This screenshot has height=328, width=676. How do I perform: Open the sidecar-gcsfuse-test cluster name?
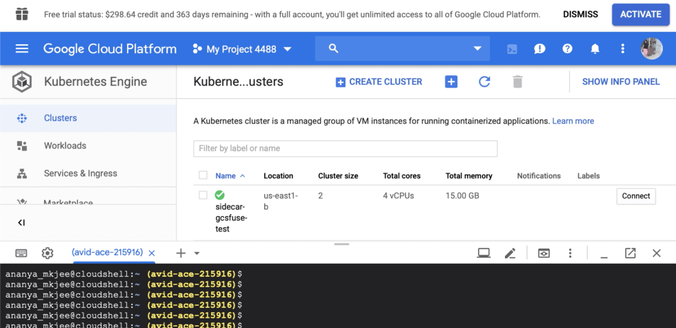(231, 218)
